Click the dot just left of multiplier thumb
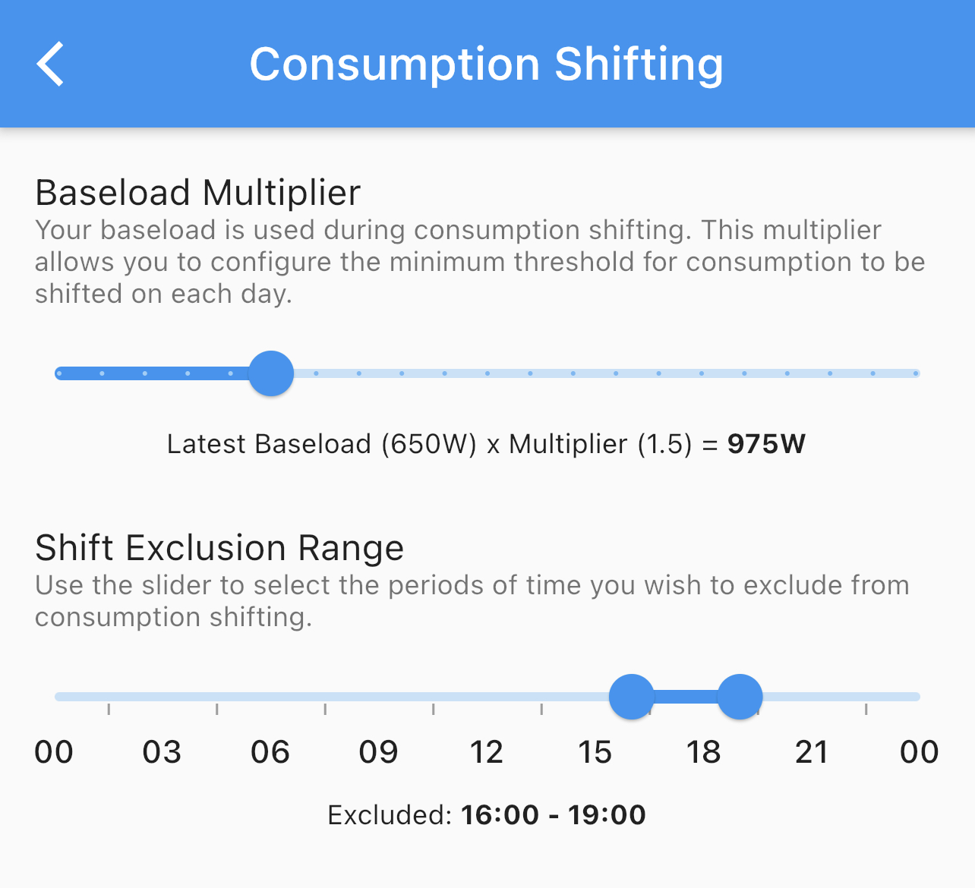975x888 pixels. (x=230, y=373)
